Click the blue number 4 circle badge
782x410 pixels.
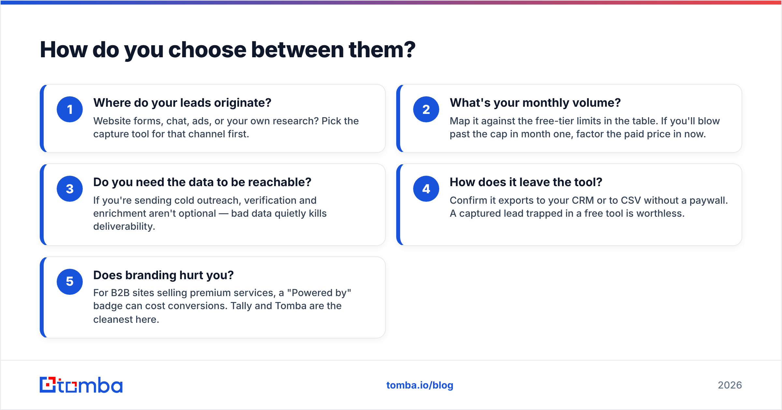426,189
